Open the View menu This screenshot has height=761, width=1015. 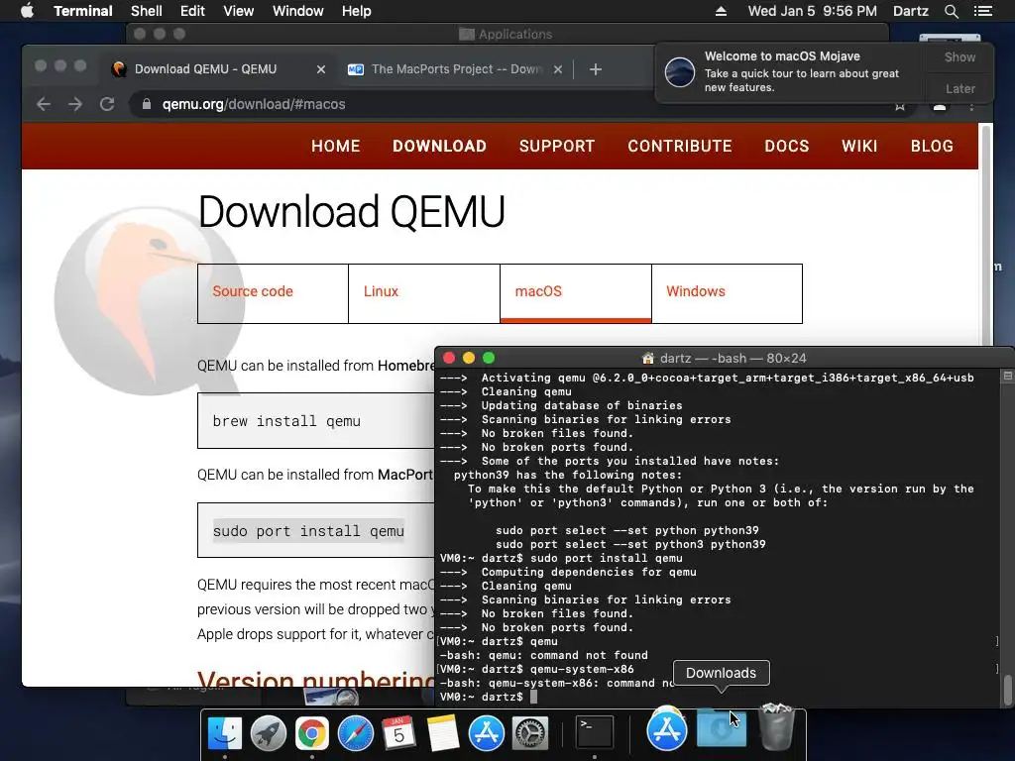click(x=238, y=11)
